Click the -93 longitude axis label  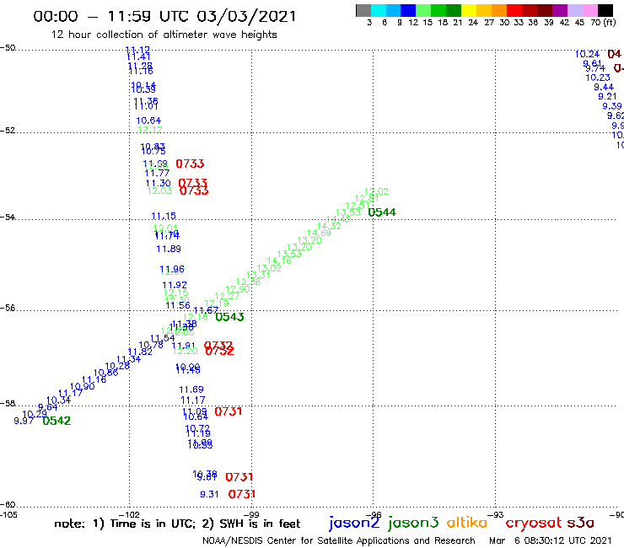pos(496,514)
